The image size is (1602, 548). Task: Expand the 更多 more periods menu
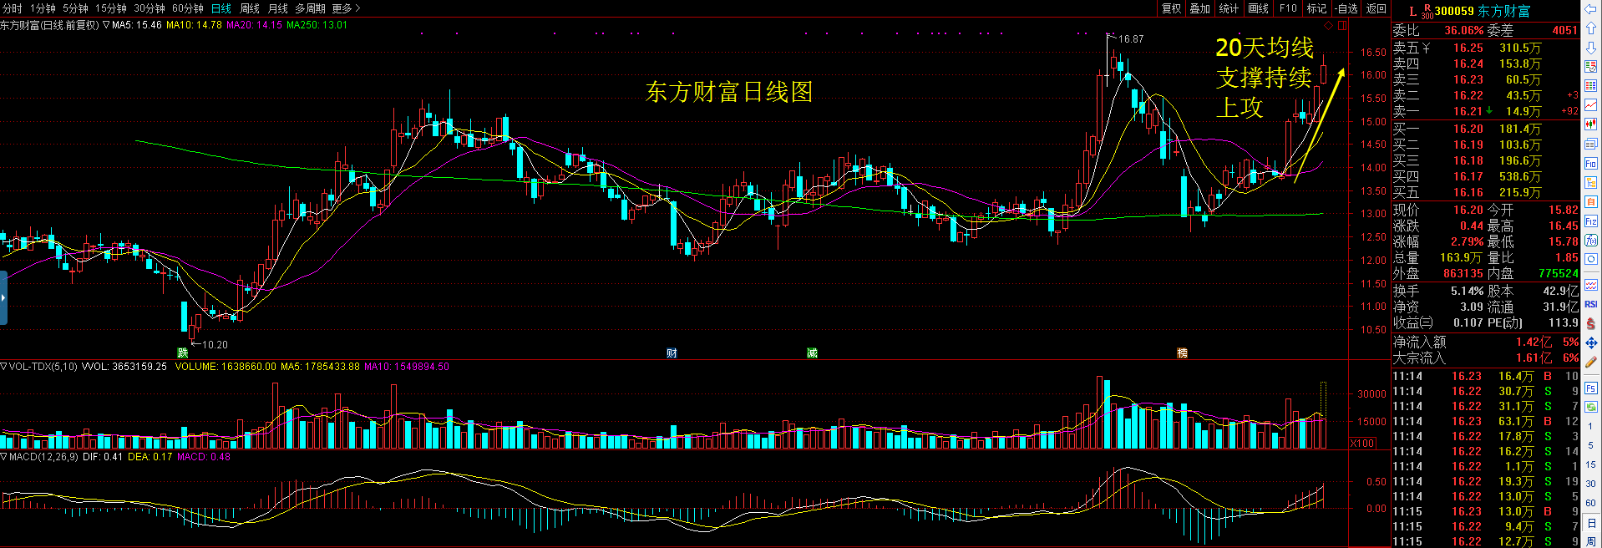[346, 8]
